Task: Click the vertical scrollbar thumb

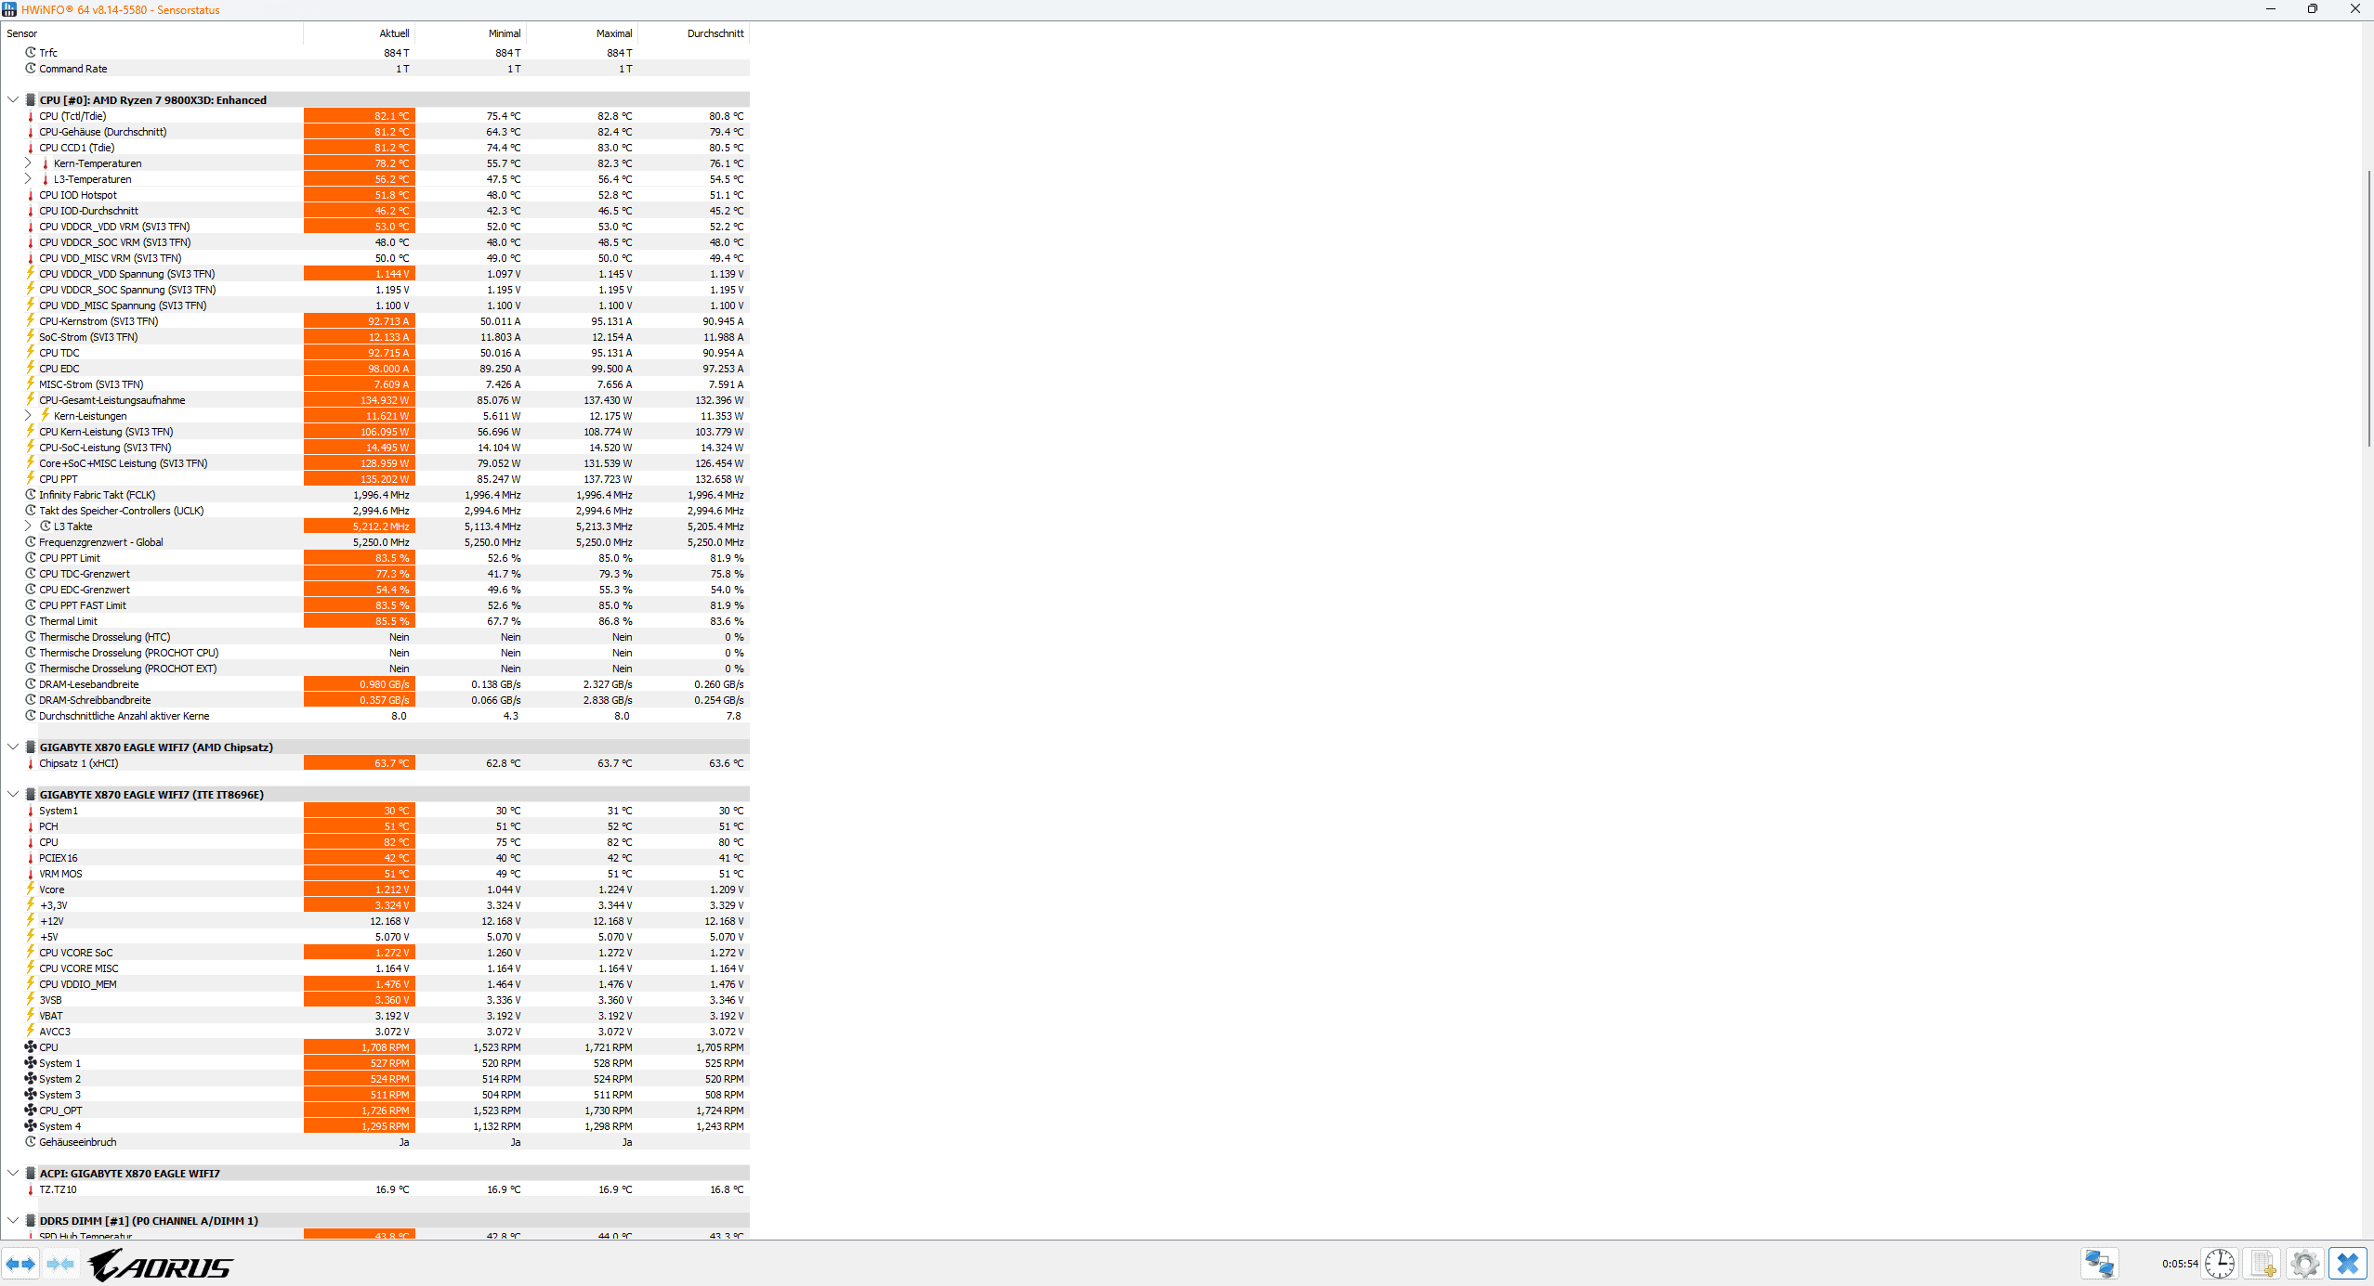Action: pyautogui.click(x=2367, y=306)
